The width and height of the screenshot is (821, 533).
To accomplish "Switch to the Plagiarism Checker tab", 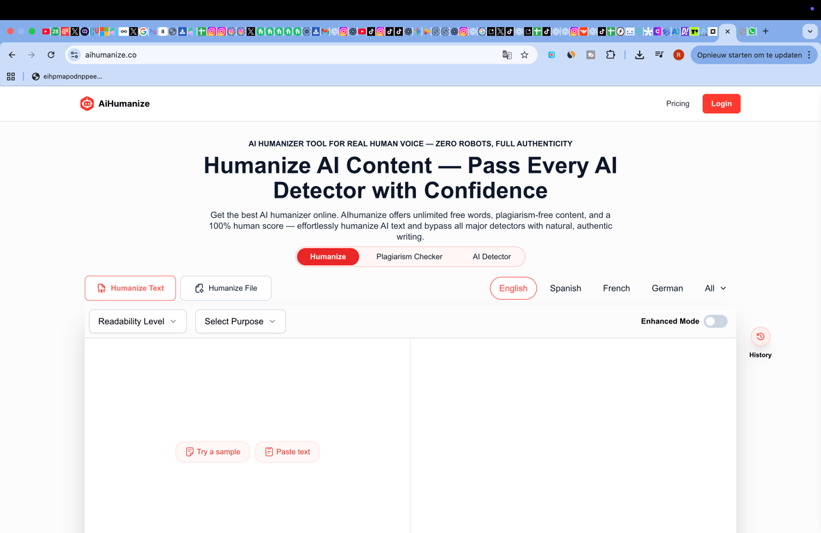I will [409, 256].
